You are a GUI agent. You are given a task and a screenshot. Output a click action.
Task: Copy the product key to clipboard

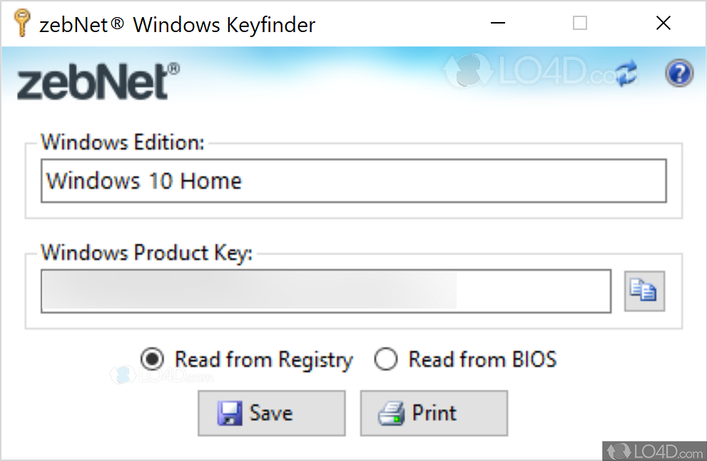pos(644,291)
